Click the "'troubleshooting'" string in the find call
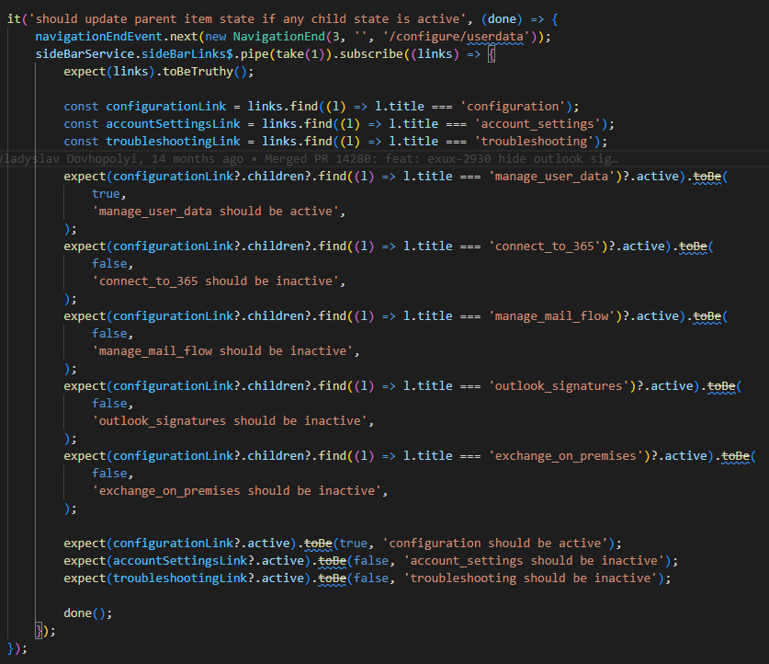 pos(534,142)
